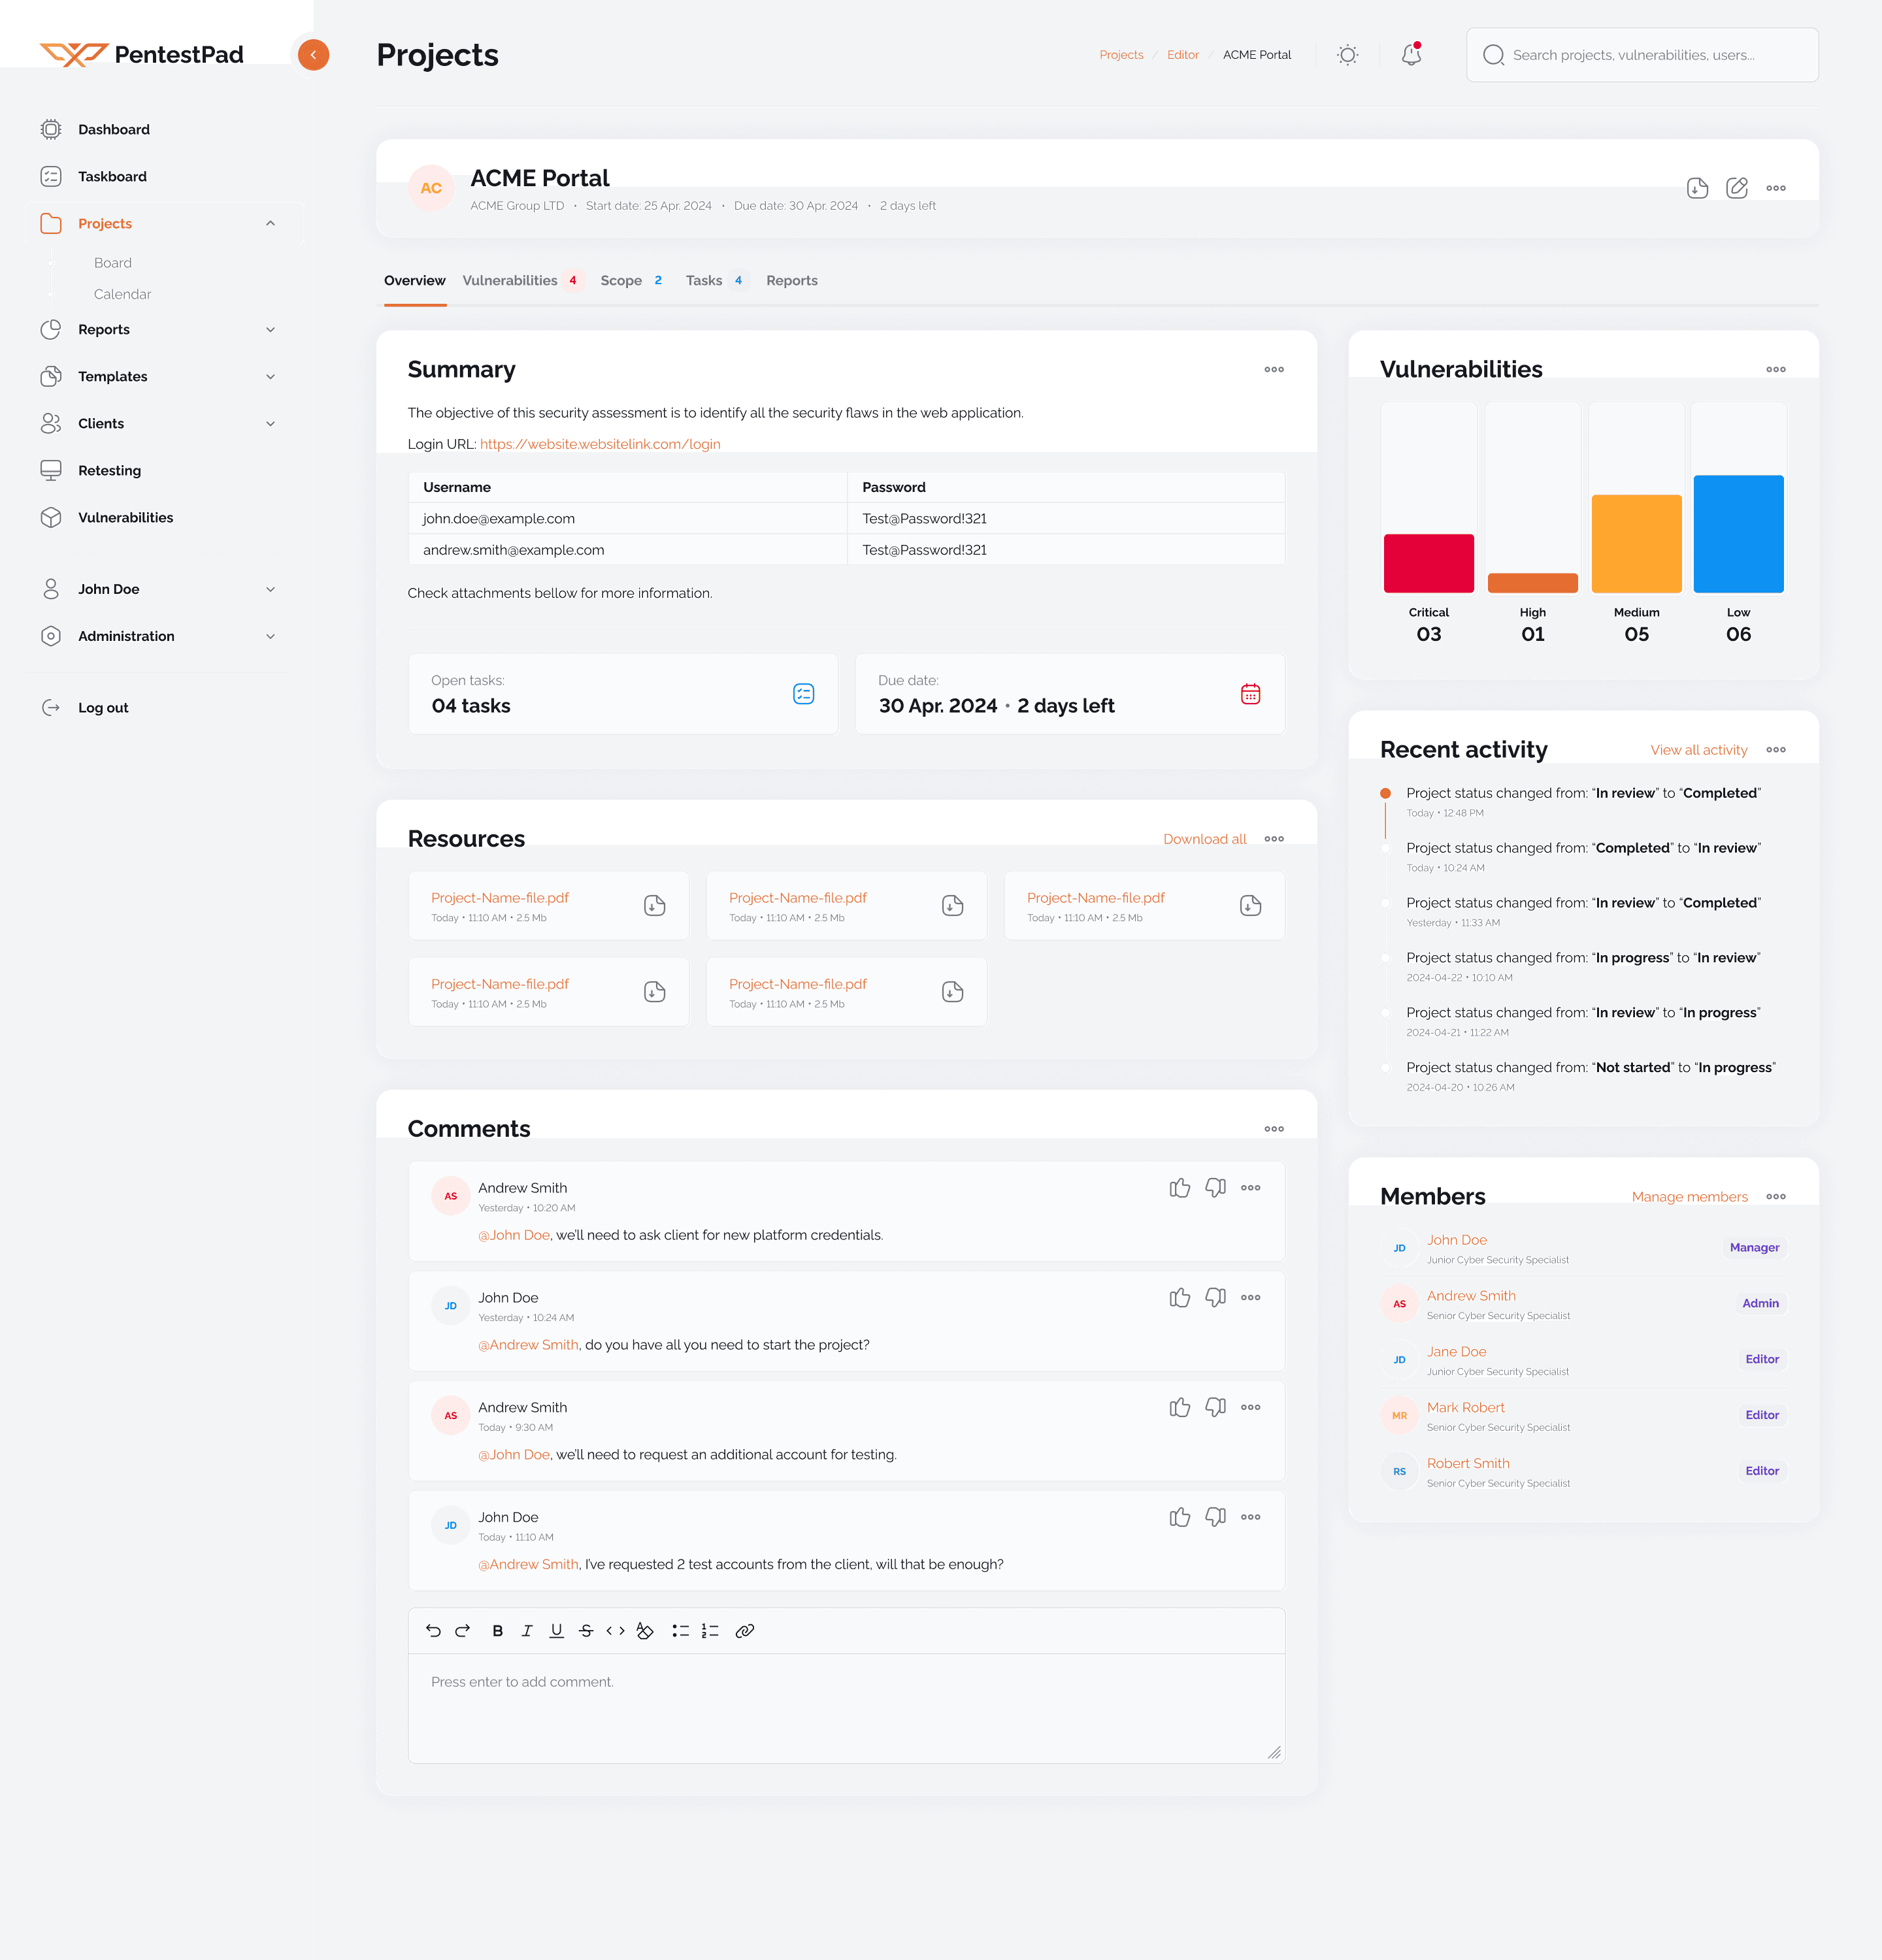This screenshot has width=1882, height=1960.
Task: Like Andrew Smith's comment with thumbs up
Action: click(x=1180, y=1188)
